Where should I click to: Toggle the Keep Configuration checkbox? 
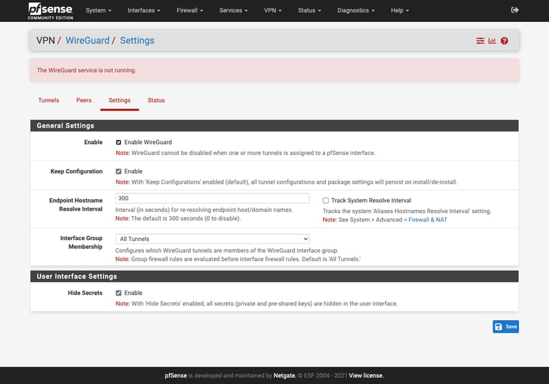coord(119,171)
